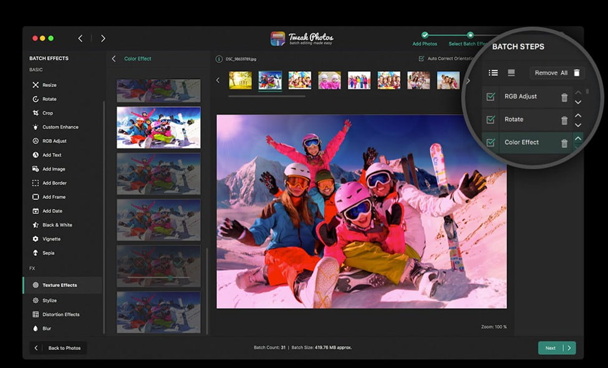Click the Zoom: 100 % label
608x368 pixels.
pyautogui.click(x=494, y=327)
